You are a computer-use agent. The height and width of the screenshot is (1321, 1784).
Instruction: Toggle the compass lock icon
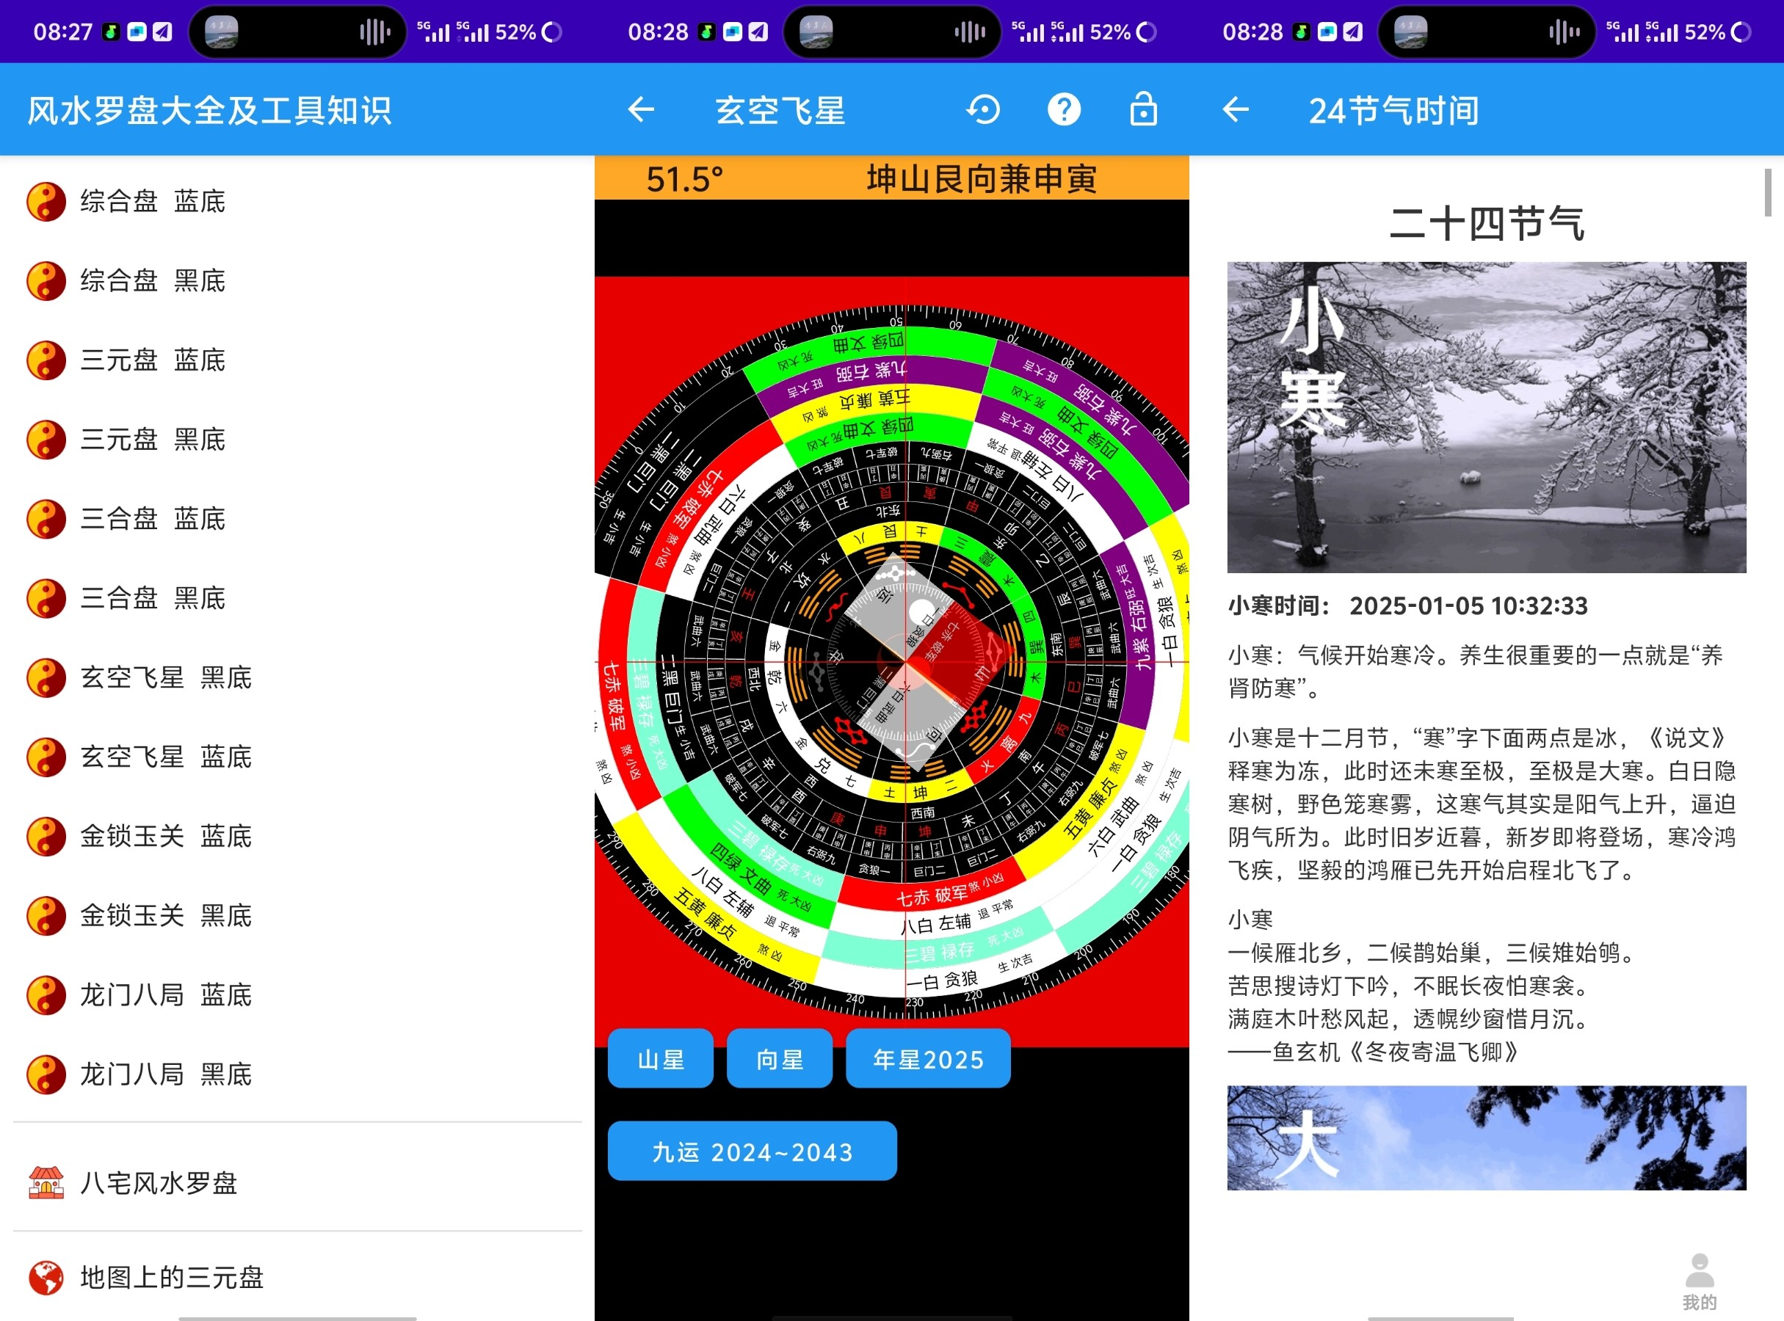point(1142,109)
